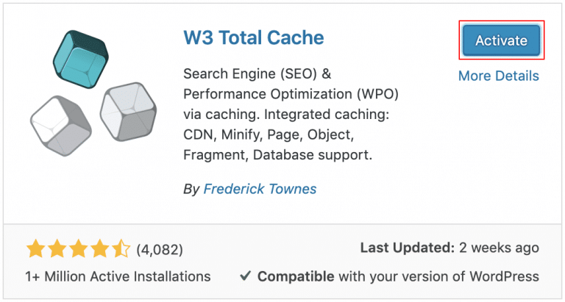Screen dimensions: 565x302
Task: Click the fourth rating star
Action: (100, 249)
